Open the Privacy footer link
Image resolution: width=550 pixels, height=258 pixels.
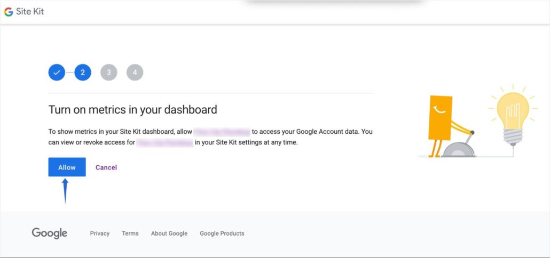100,233
